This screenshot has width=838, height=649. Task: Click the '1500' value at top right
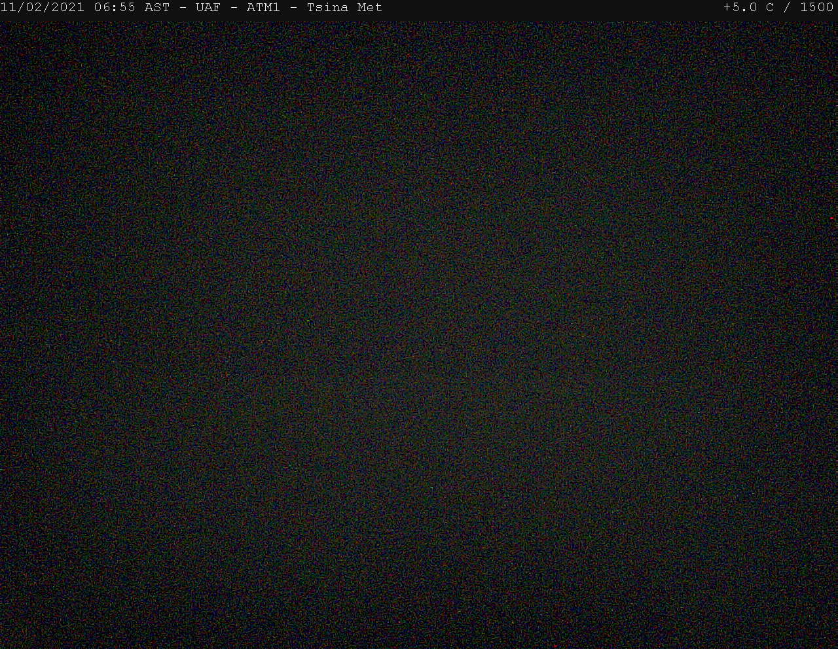point(817,8)
